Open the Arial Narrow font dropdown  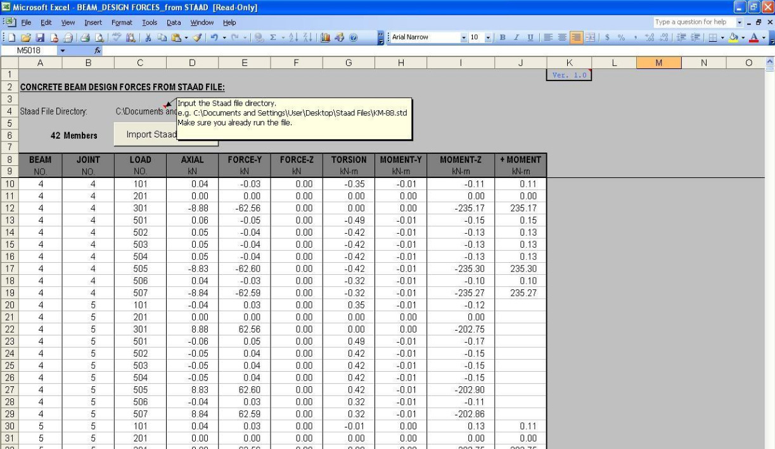click(464, 37)
